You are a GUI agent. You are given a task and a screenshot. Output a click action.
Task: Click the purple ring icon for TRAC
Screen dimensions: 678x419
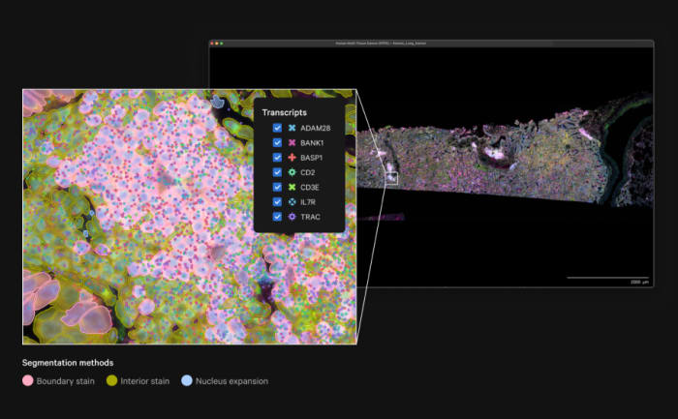coord(293,217)
